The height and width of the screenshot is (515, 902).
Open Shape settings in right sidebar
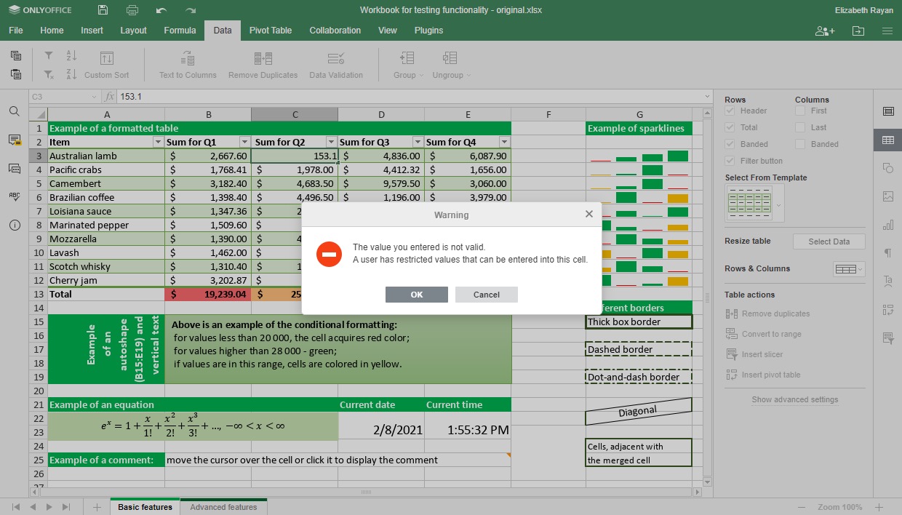point(888,168)
